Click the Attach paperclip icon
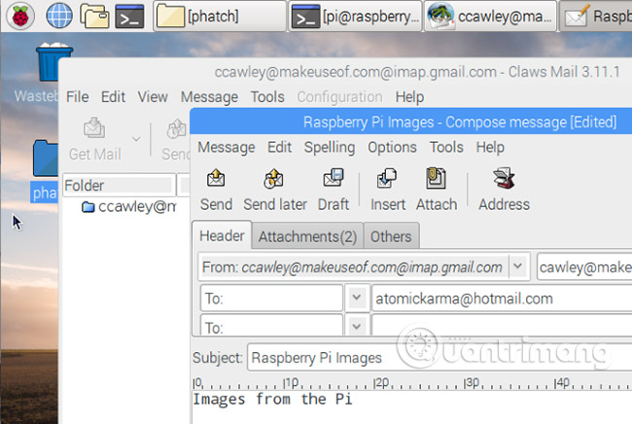Viewport: 632px width, 424px height. point(437,190)
